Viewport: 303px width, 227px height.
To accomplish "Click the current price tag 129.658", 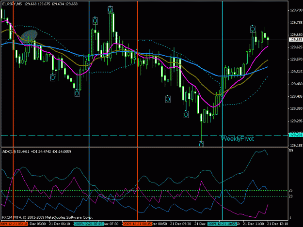I will pyautogui.click(x=296, y=40).
